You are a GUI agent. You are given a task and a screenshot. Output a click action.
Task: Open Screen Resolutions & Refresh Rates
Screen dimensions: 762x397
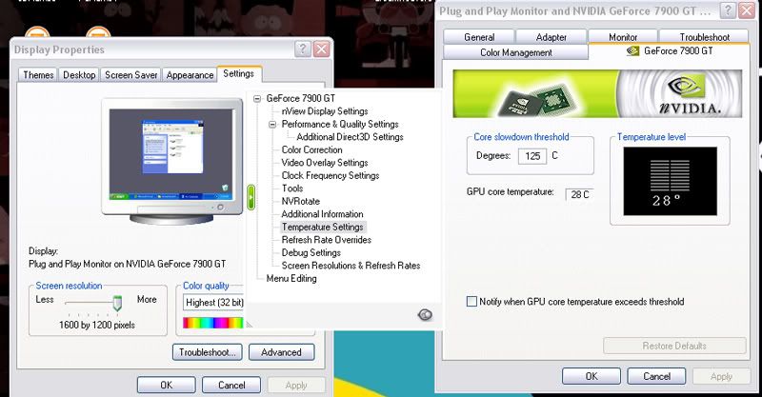tap(351, 266)
